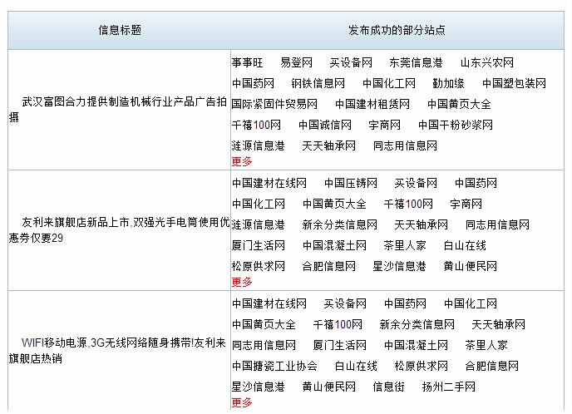Open 茶里人家 in the 双强光手电筒 row
572x414 pixels.
click(405, 245)
